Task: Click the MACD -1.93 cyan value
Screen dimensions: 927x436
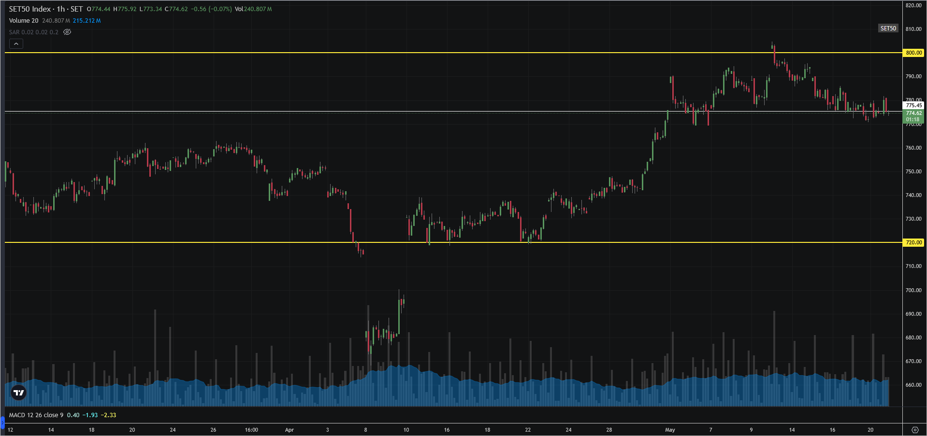Action: click(x=90, y=415)
